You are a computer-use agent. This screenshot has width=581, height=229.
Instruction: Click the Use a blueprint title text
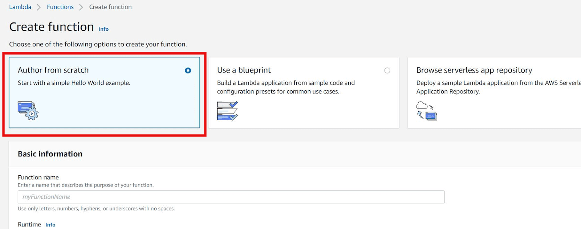click(x=244, y=70)
